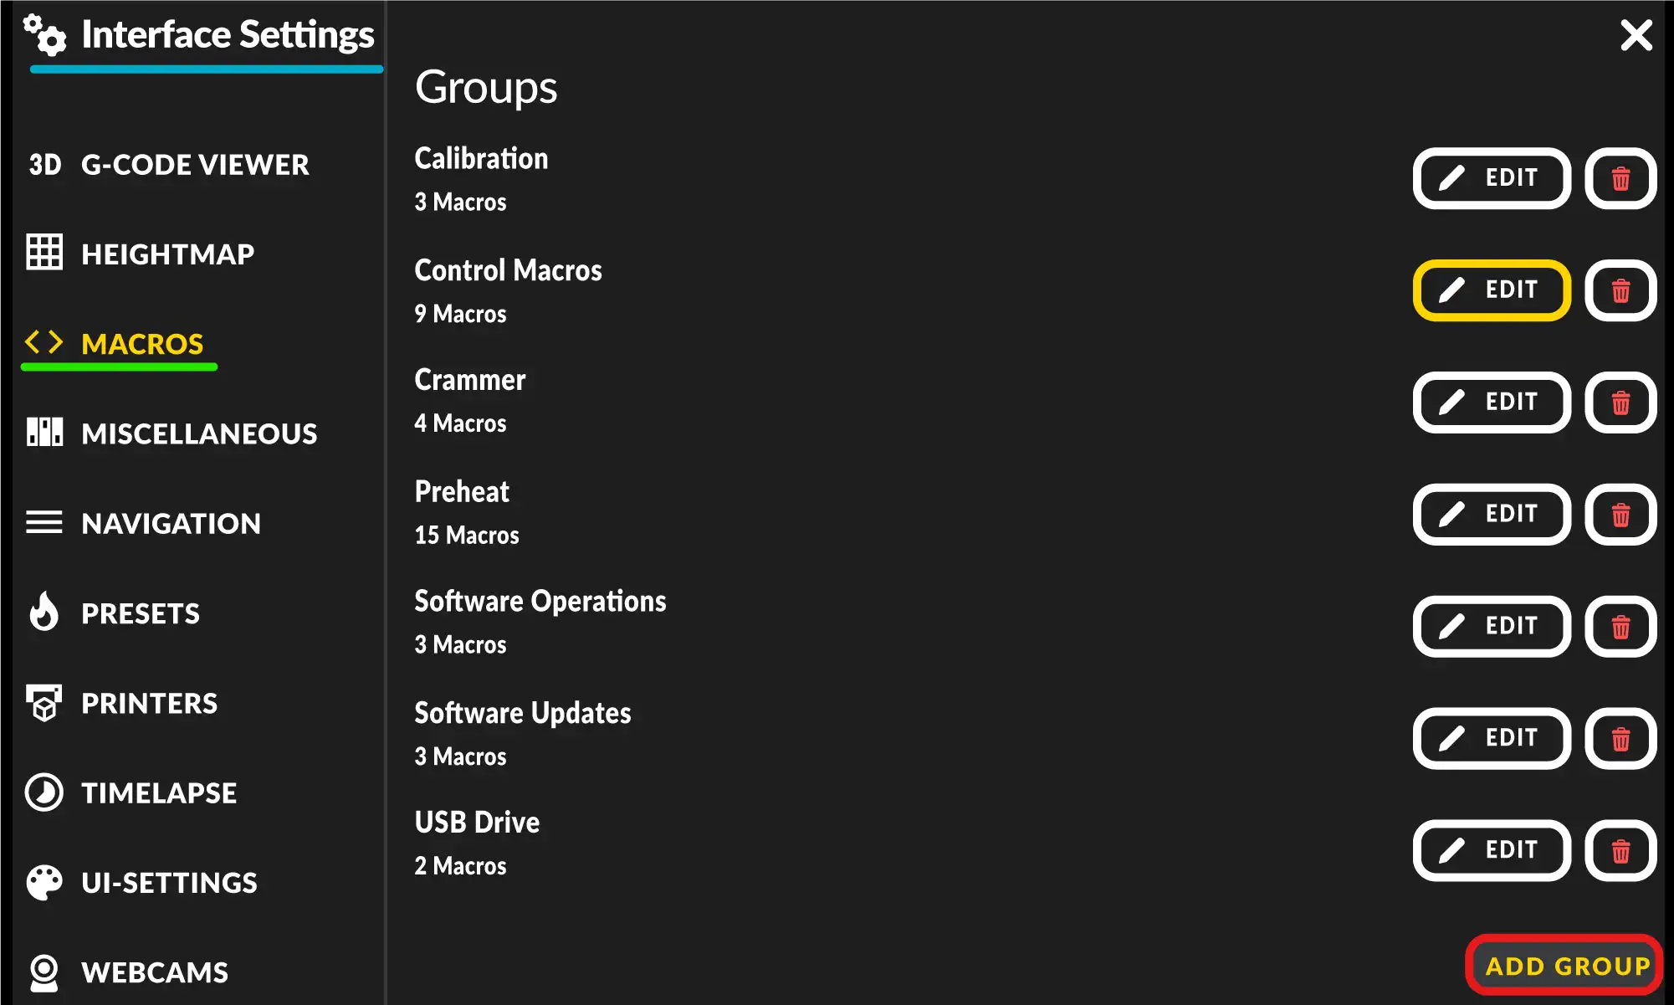Edit the USB Drive group

point(1491,850)
